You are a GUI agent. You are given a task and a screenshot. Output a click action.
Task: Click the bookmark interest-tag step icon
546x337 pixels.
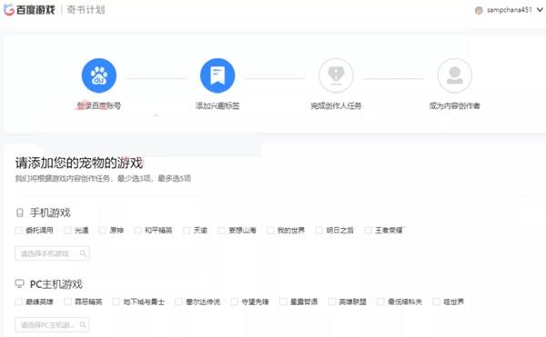pyautogui.click(x=217, y=75)
